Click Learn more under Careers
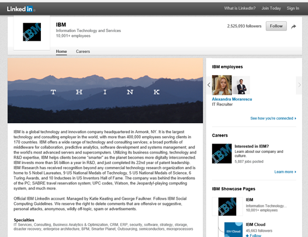Viewport: 308px width, 237px height. click(285, 172)
